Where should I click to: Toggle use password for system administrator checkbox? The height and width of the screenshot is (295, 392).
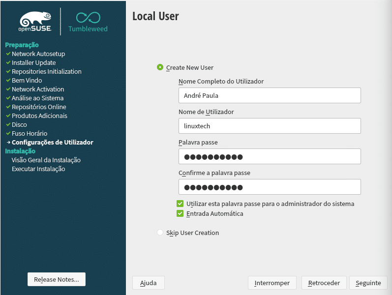coord(180,204)
